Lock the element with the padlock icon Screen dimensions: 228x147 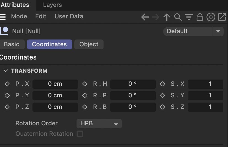click(200, 17)
